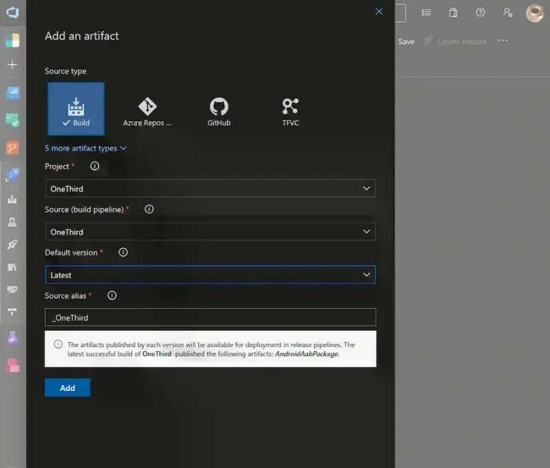Viewport: 550px width, 468px height.
Task: Open Test Plans flask icon
Action: pos(12,337)
